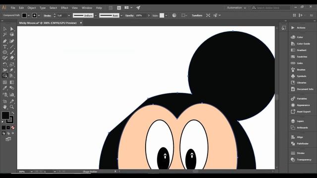Enable Draw Inside mode
317x178 pixels.
click(x=13, y=133)
